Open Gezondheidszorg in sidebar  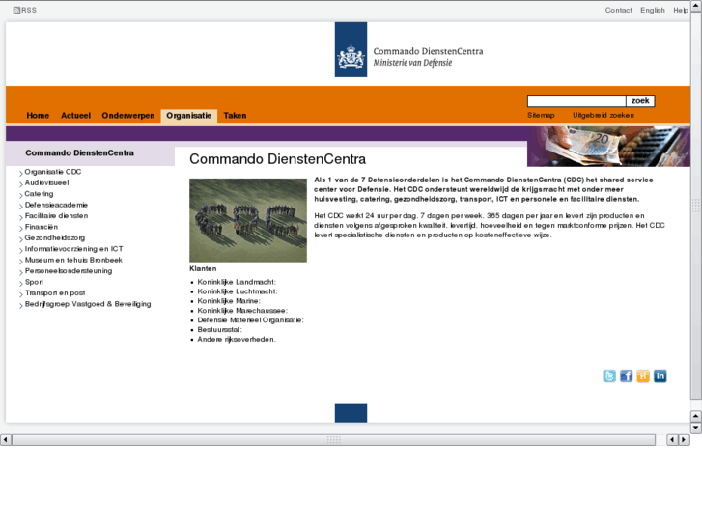point(55,237)
